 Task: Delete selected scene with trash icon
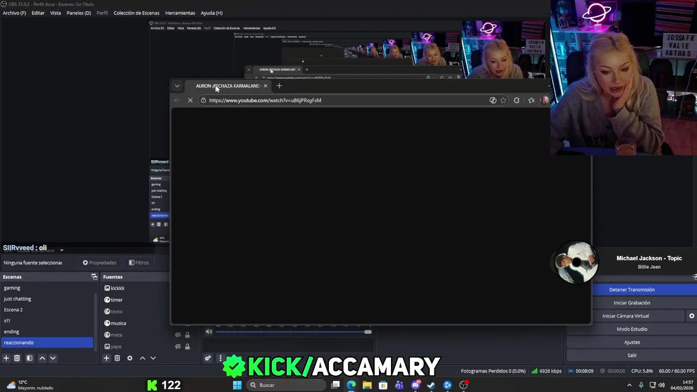[x=17, y=358]
